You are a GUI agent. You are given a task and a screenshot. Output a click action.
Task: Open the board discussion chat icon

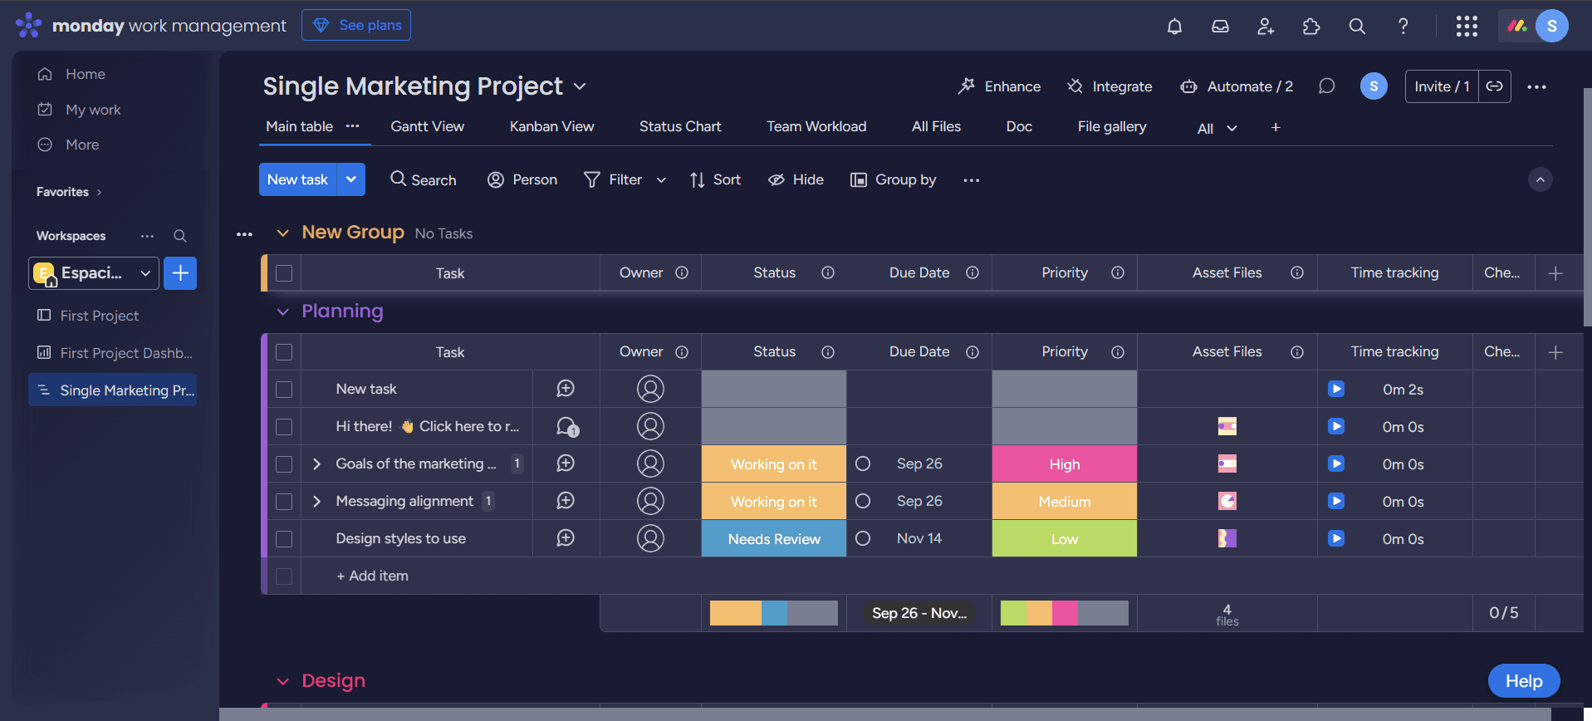pyautogui.click(x=1326, y=86)
